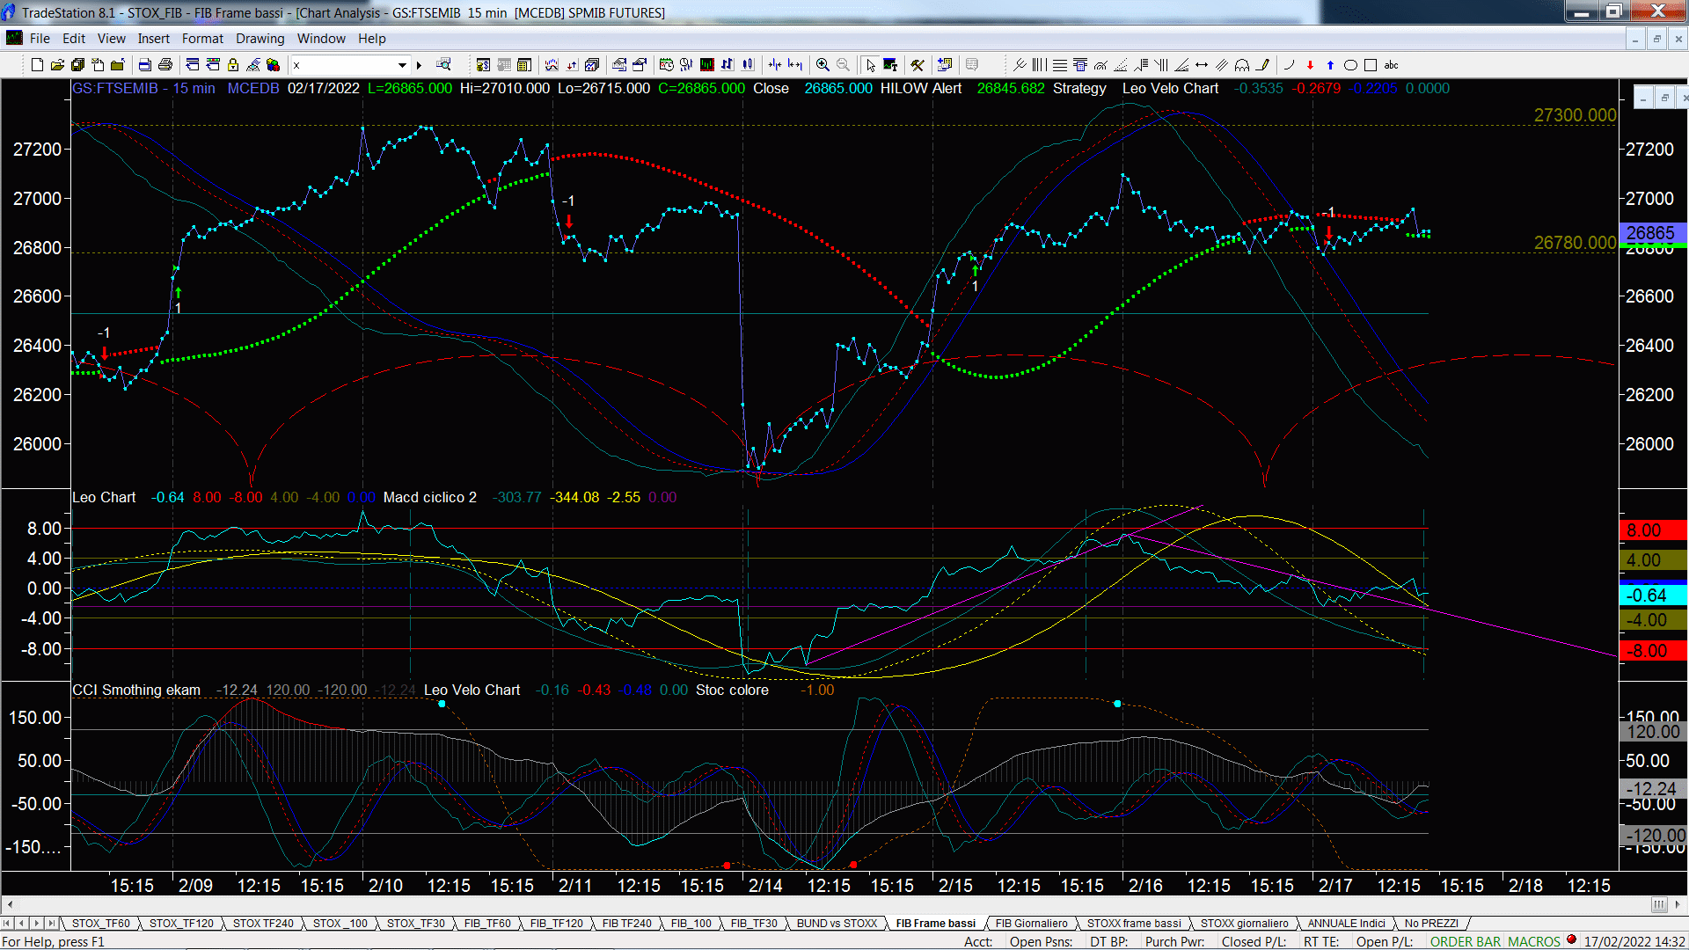Select the blue Up Arrow drawing tool
The width and height of the screenshot is (1689, 950).
pos(1330,65)
